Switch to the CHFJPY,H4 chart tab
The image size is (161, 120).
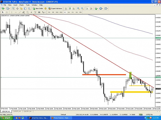point(17,112)
